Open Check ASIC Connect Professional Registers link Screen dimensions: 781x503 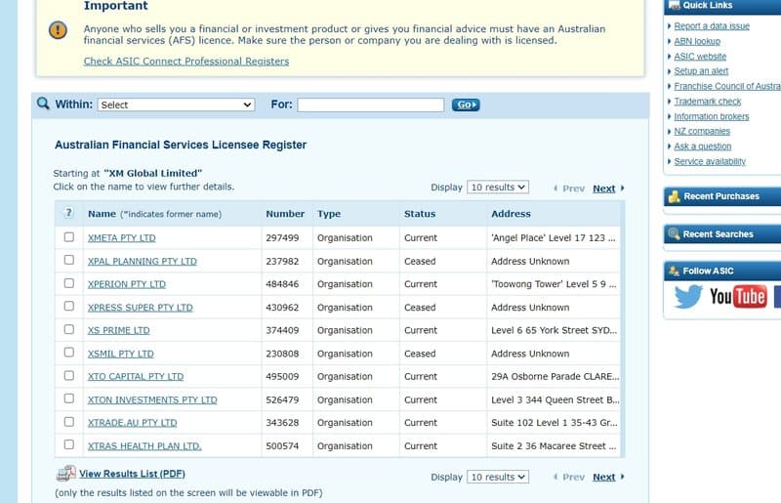pyautogui.click(x=186, y=62)
